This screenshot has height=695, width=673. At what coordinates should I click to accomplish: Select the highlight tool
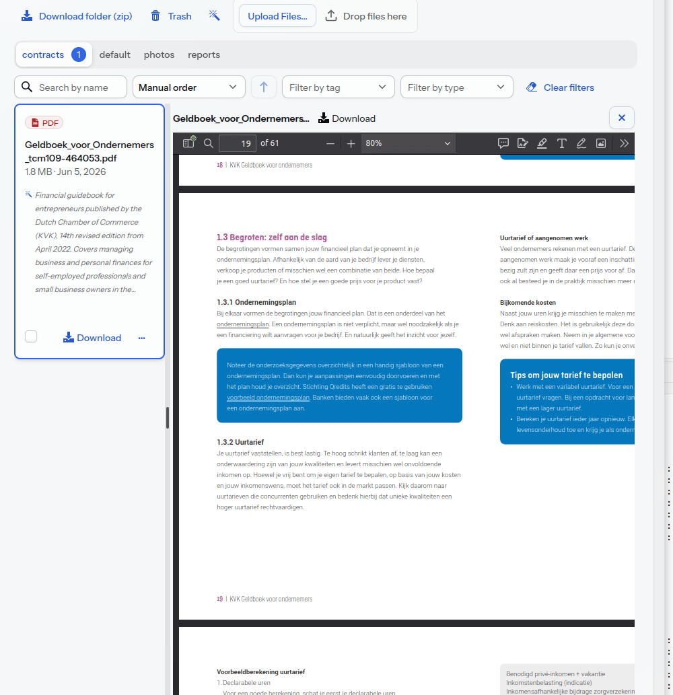pos(542,143)
